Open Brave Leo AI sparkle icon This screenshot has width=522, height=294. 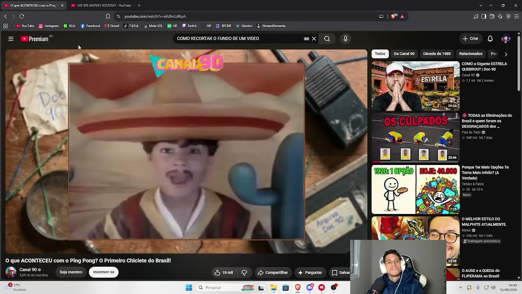click(500, 16)
